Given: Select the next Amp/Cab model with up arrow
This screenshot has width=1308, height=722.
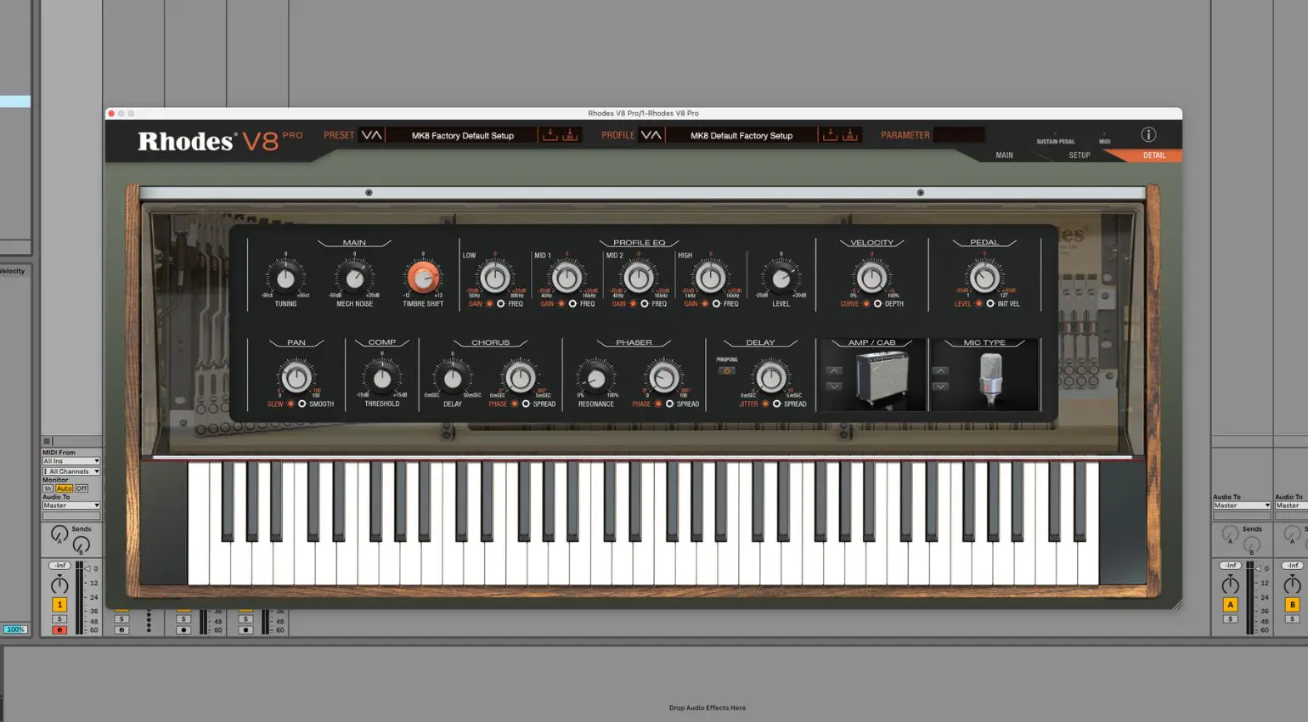Looking at the screenshot, I should (834, 371).
